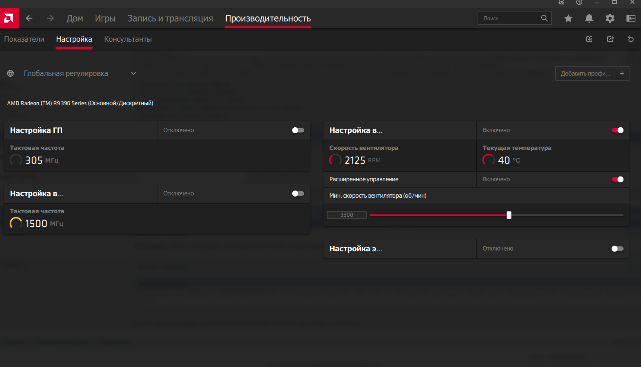Click the export profile icon
The width and height of the screenshot is (641, 367).
coord(610,39)
